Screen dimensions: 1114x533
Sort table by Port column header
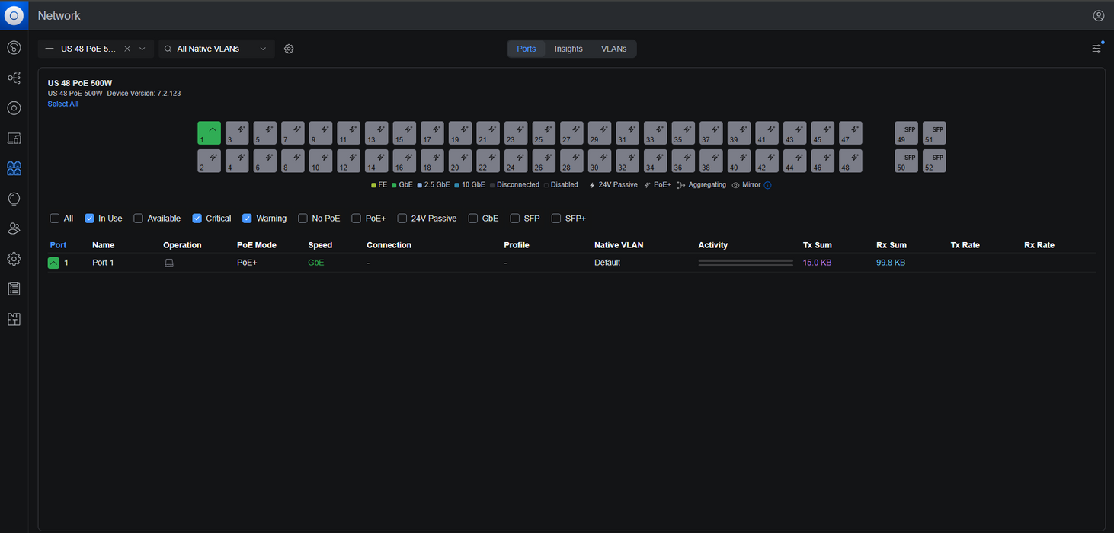click(x=58, y=245)
